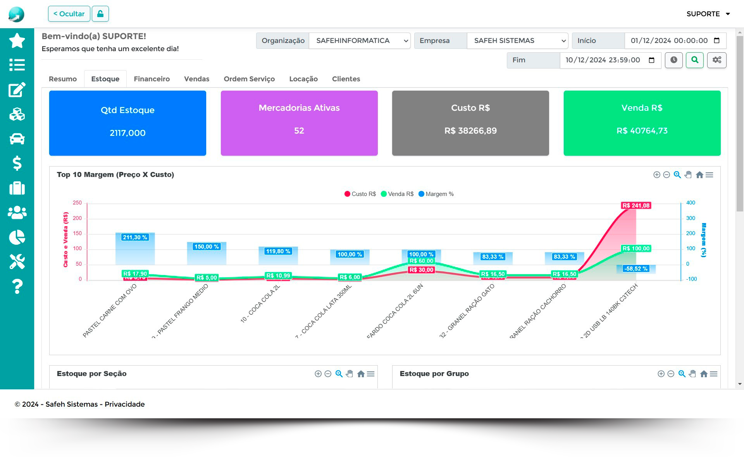The height and width of the screenshot is (457, 744).
Task: Click the Início date input field
Action: tap(675, 41)
